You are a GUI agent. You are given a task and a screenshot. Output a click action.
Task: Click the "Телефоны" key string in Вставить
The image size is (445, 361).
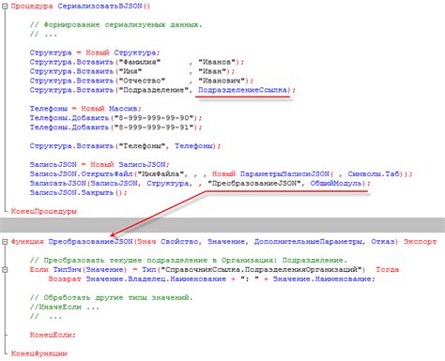(142, 146)
